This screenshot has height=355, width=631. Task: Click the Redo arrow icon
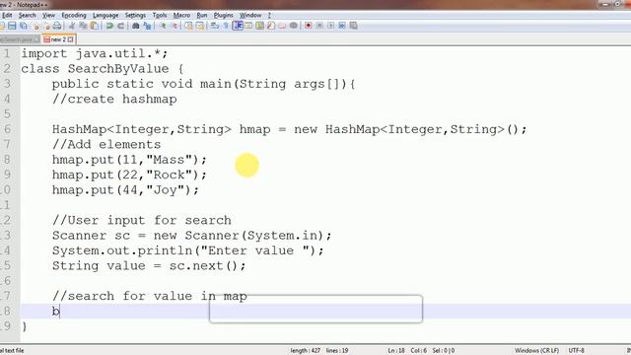coord(120,26)
